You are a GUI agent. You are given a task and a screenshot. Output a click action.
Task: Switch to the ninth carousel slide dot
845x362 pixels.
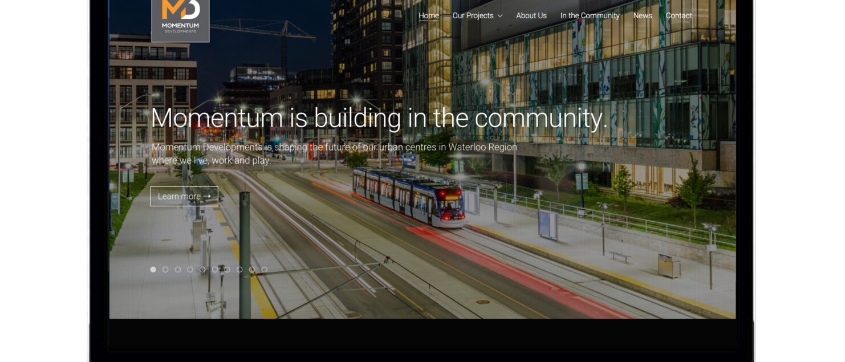pos(252,270)
